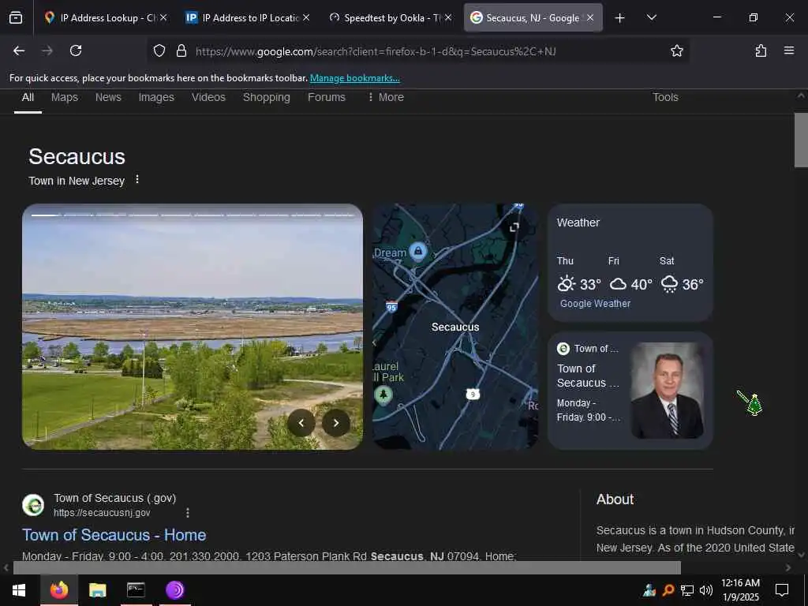This screenshot has height=606, width=808.
Task: View site security padlock info
Action: point(181,50)
